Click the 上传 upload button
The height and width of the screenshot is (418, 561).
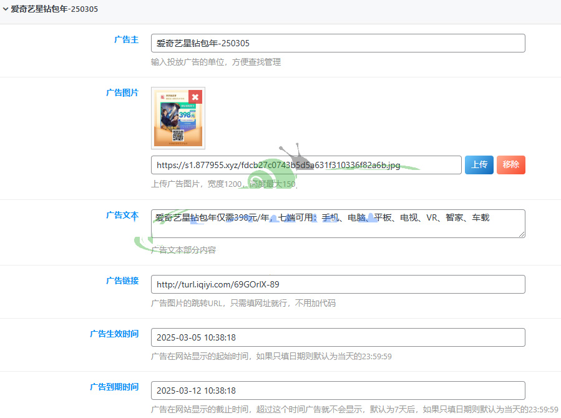(x=479, y=165)
